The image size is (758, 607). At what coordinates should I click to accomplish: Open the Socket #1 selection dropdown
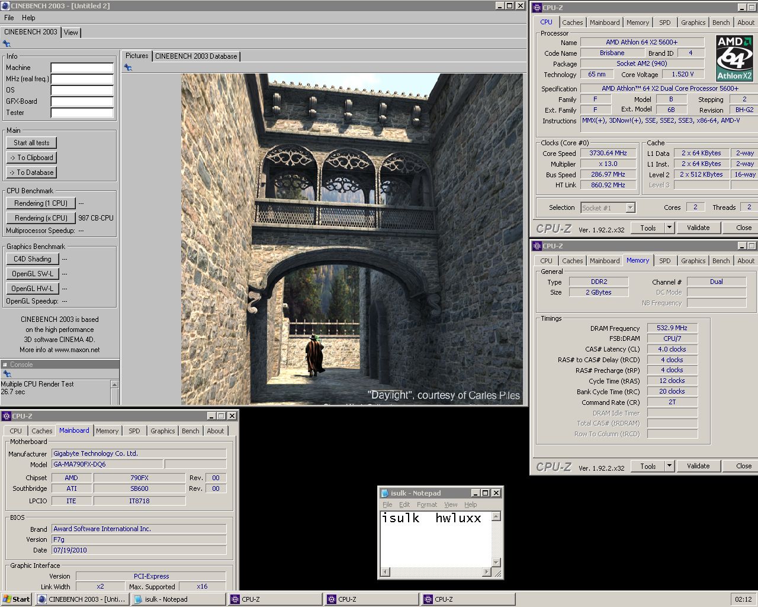tap(630, 207)
